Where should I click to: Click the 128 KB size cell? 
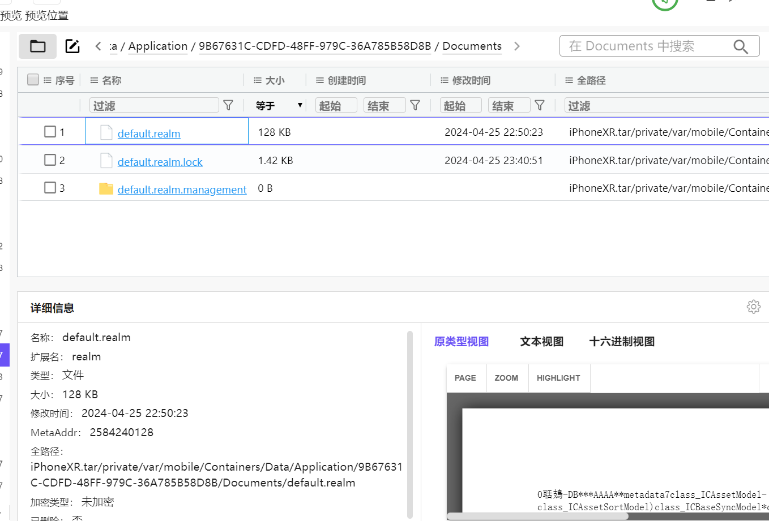[x=274, y=132]
